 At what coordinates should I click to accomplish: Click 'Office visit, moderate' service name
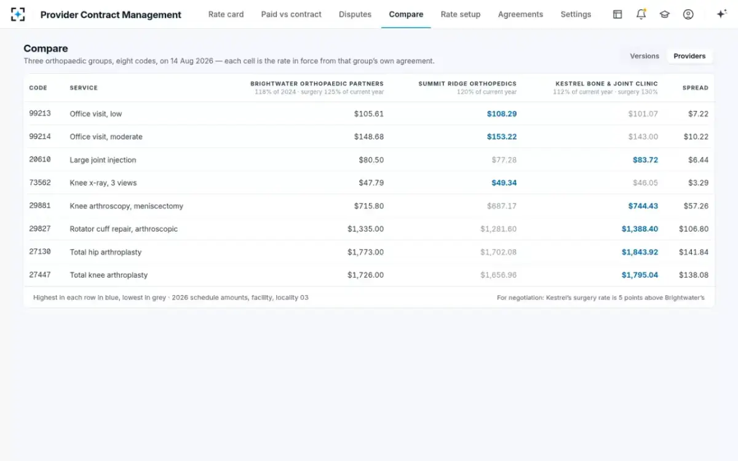tap(106, 136)
